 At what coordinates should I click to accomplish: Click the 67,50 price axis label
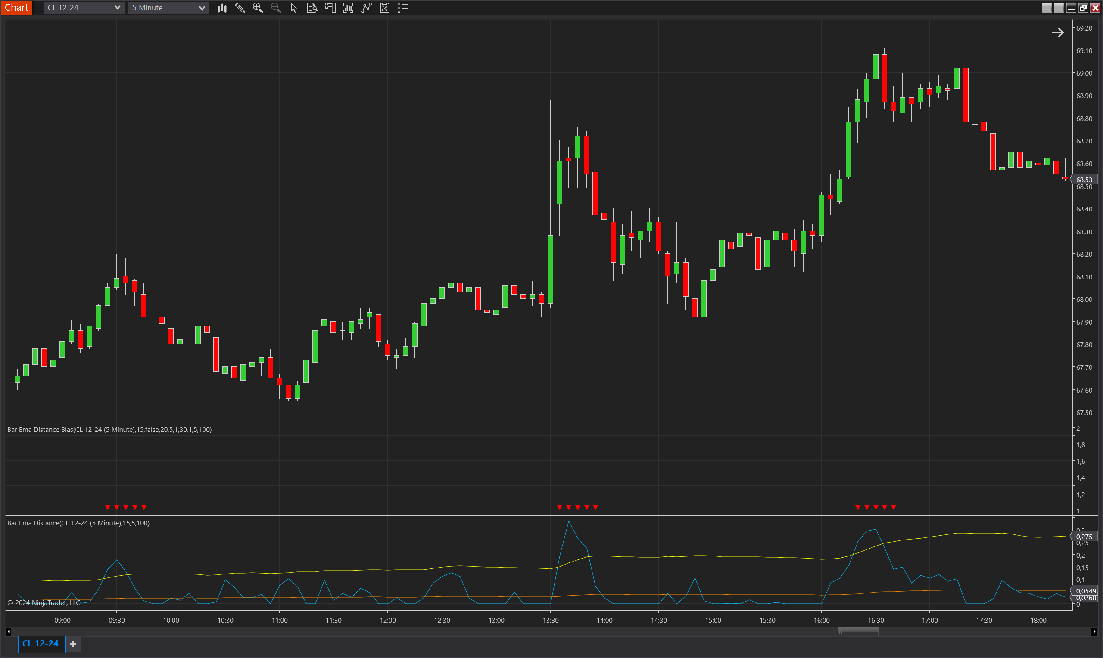tap(1084, 413)
